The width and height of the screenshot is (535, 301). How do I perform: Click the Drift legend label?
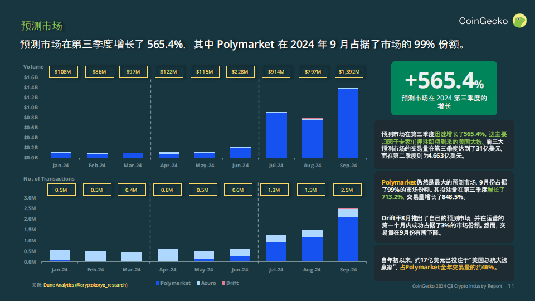click(232, 283)
